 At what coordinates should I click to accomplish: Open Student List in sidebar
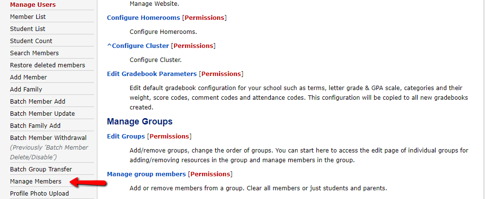28,29
